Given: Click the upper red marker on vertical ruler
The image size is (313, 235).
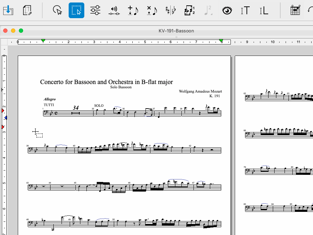Looking at the screenshot, I should pyautogui.click(x=3, y=110).
